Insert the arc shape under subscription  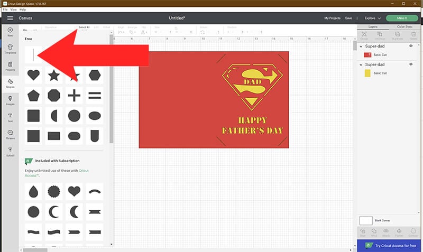click(95, 192)
